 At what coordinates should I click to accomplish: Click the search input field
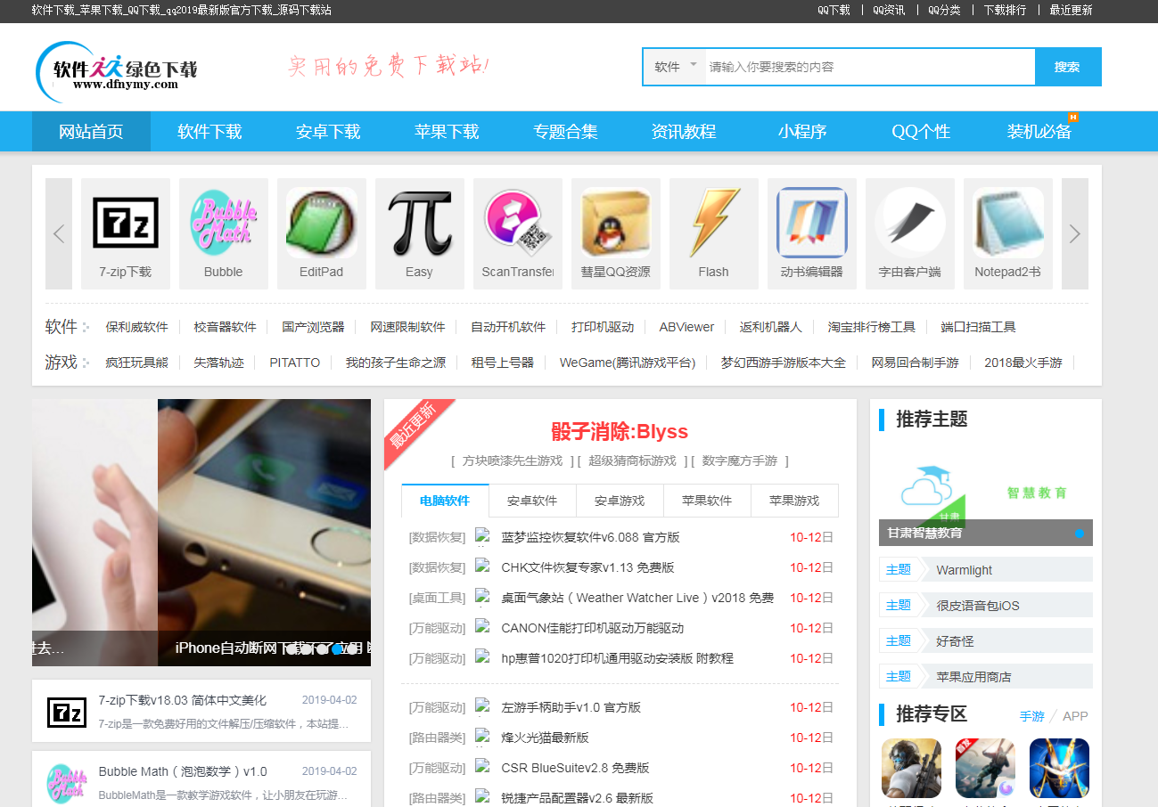870,67
